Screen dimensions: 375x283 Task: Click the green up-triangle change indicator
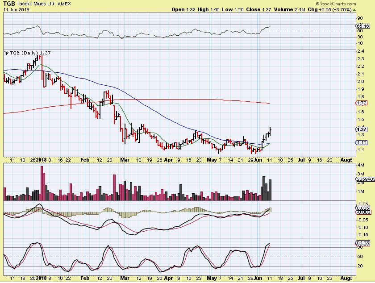pos(354,10)
